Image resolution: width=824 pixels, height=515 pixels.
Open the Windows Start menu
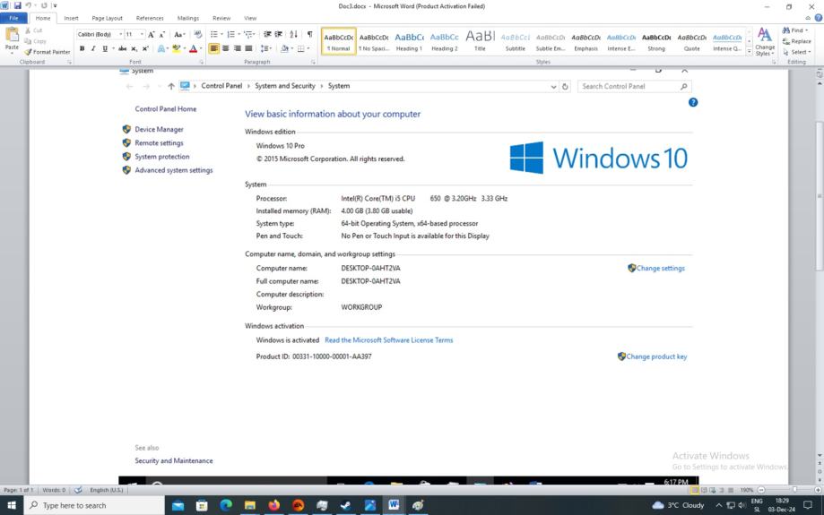click(12, 505)
